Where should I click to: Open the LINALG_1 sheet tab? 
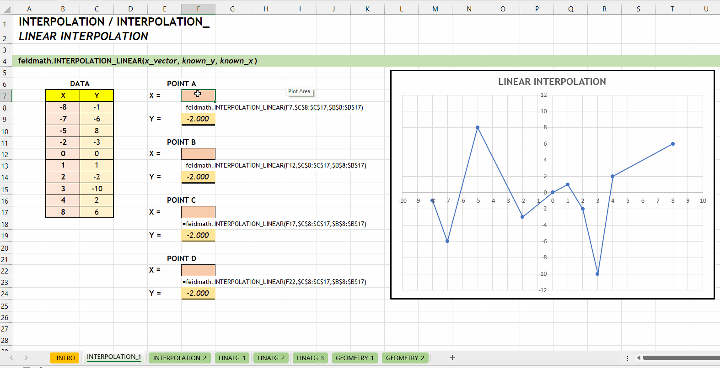tap(232, 358)
